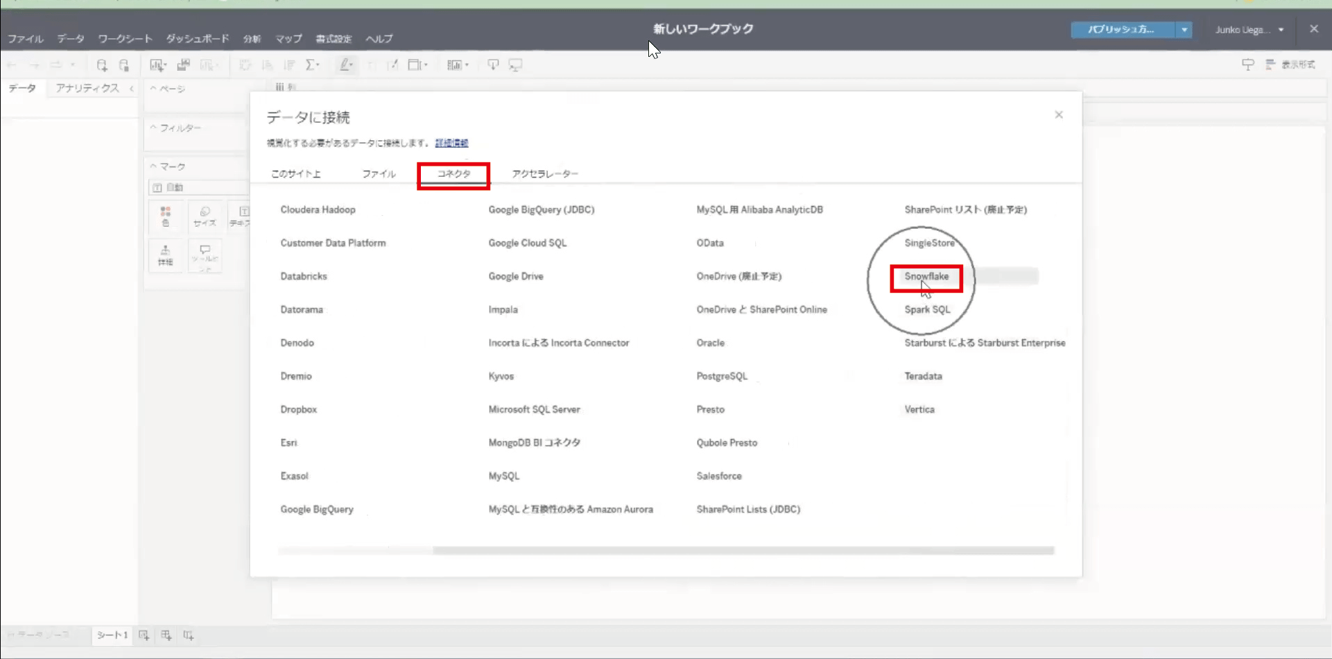Open the 自動 mark type dropdown
This screenshot has width=1332, height=659.
pyautogui.click(x=199, y=187)
